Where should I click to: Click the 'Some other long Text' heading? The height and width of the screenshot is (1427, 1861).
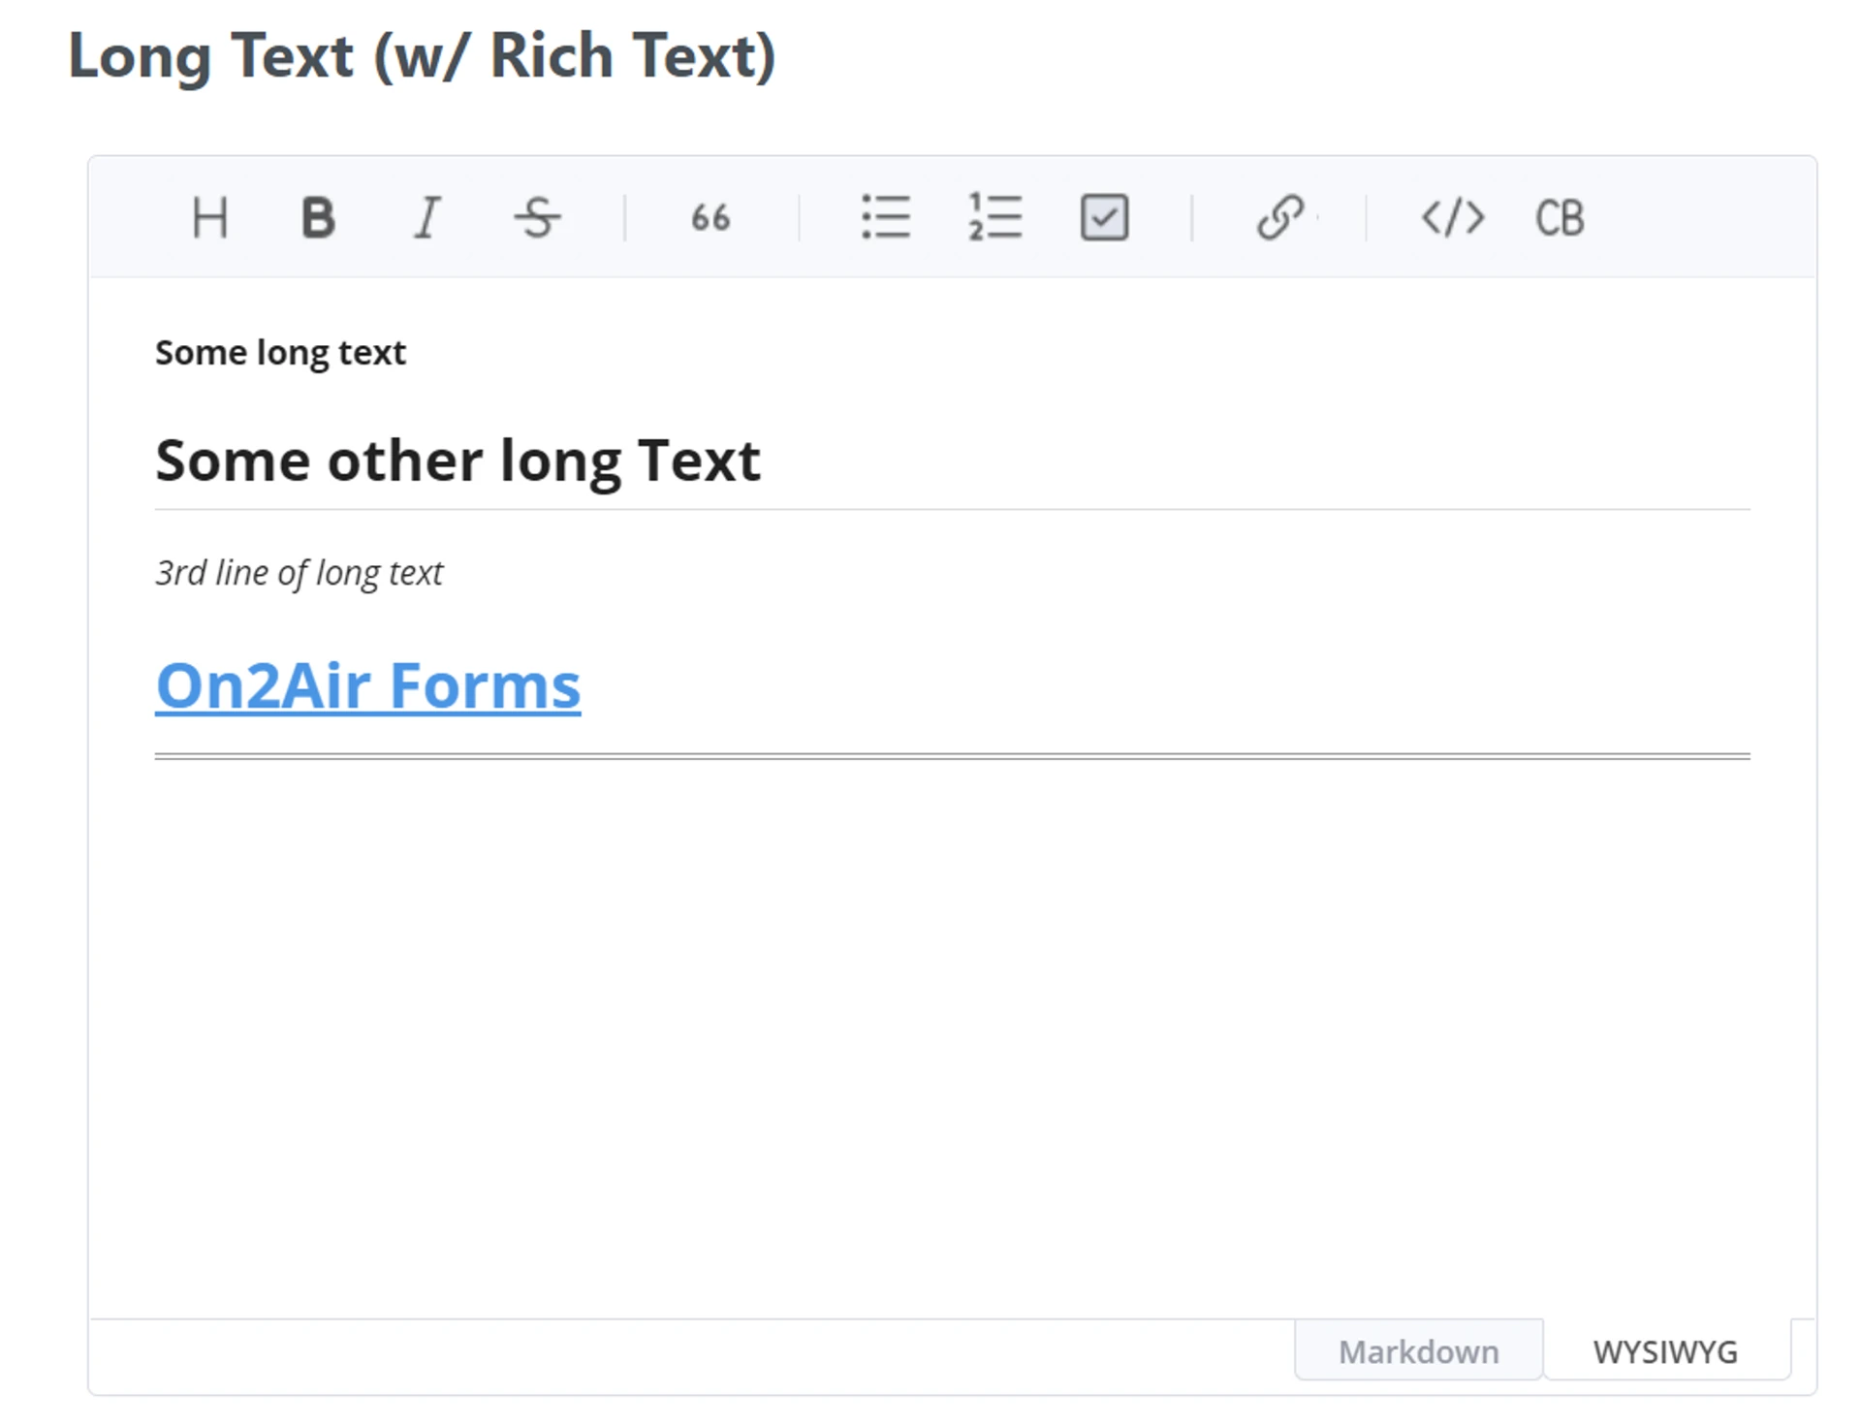(457, 460)
